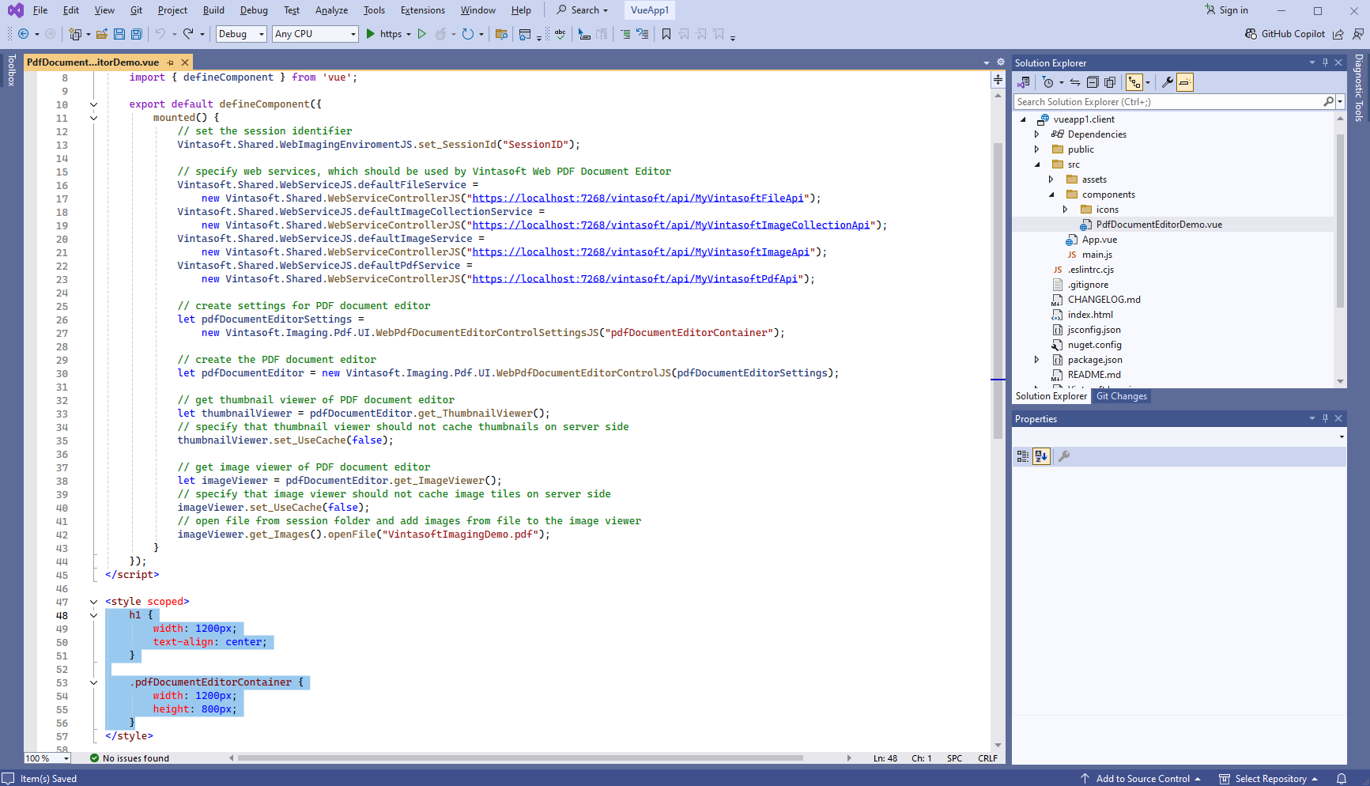Click Sign in at the top right
This screenshot has height=786, width=1370.
(1226, 10)
